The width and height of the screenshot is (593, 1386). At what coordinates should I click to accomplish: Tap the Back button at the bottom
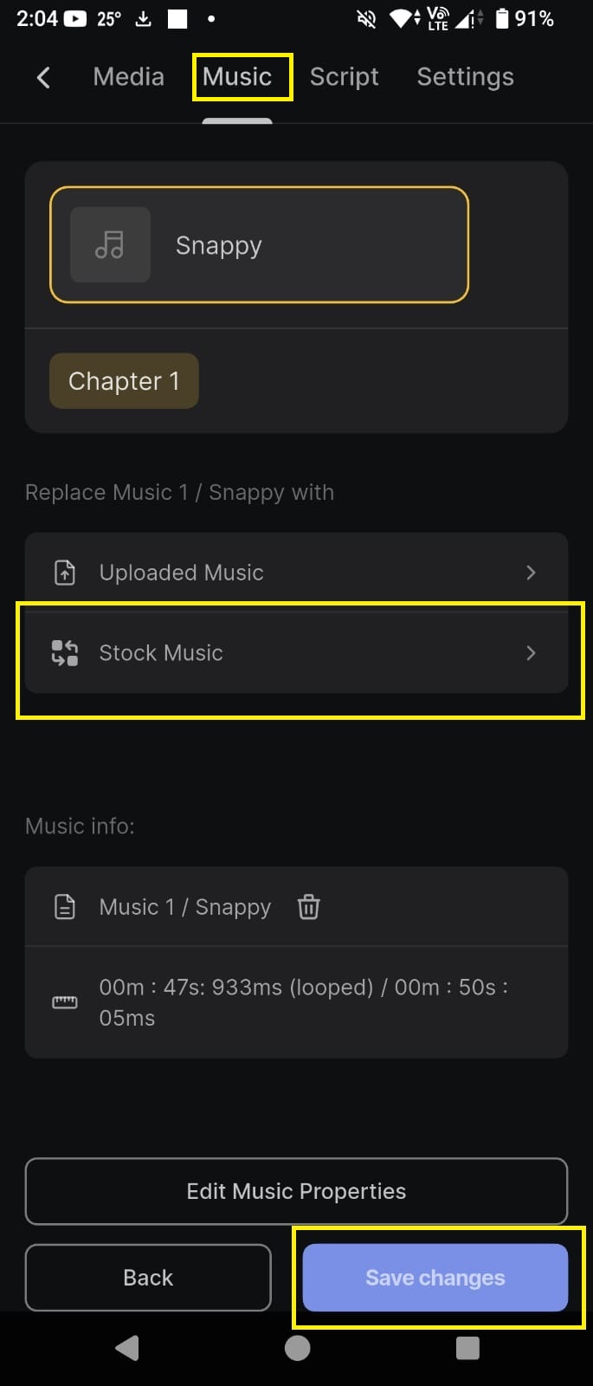[148, 1278]
